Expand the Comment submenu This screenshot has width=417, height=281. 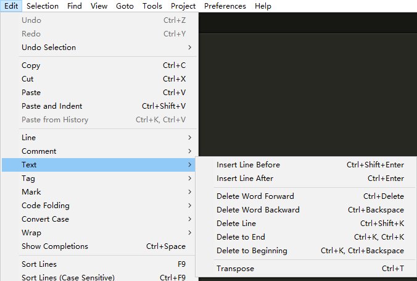pyautogui.click(x=99, y=151)
